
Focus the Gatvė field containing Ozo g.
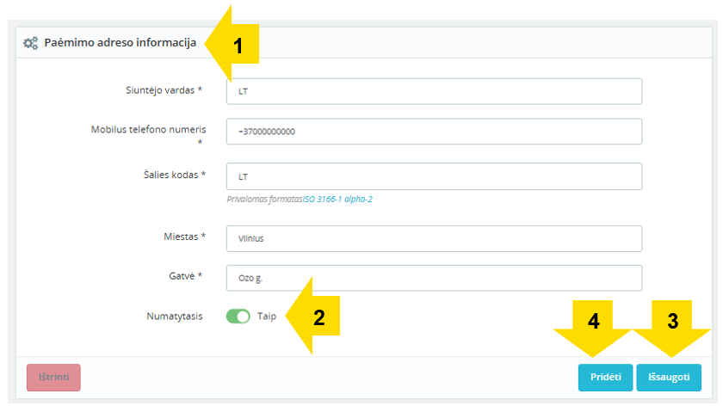click(x=434, y=278)
